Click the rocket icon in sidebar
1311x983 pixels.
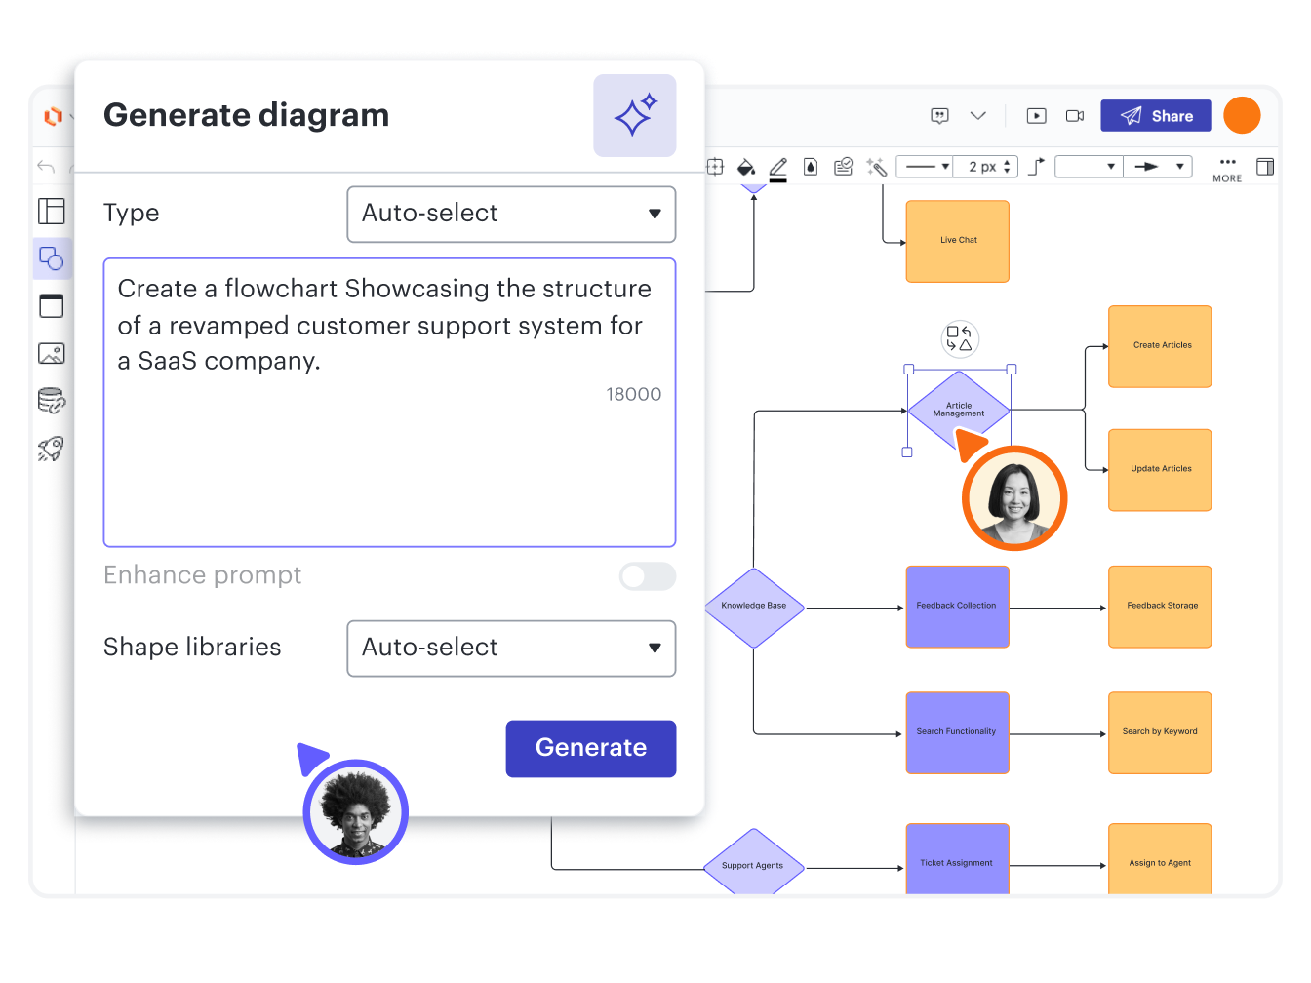pos(51,449)
